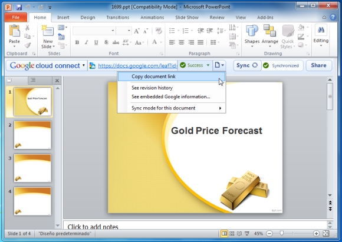The height and width of the screenshot is (242, 342).
Task: Click the zoom slider handle in status bar
Action: [282, 234]
